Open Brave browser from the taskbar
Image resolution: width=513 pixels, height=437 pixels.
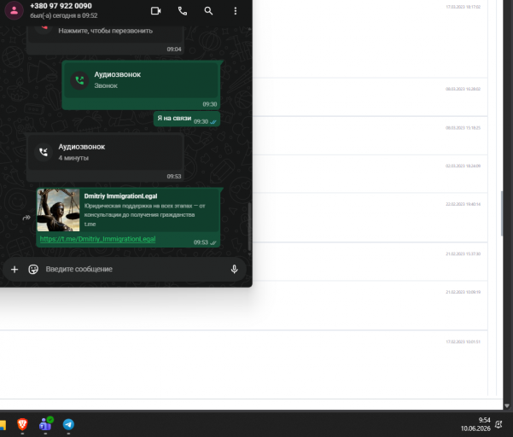22,424
